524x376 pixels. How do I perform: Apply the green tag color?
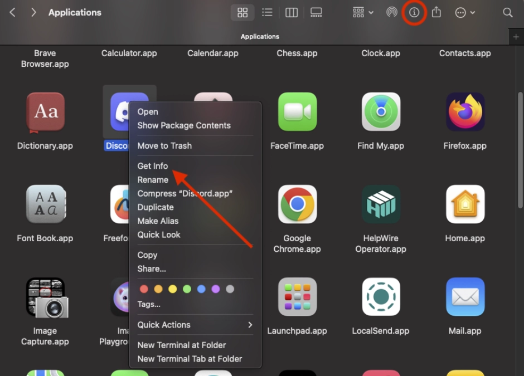pos(187,289)
